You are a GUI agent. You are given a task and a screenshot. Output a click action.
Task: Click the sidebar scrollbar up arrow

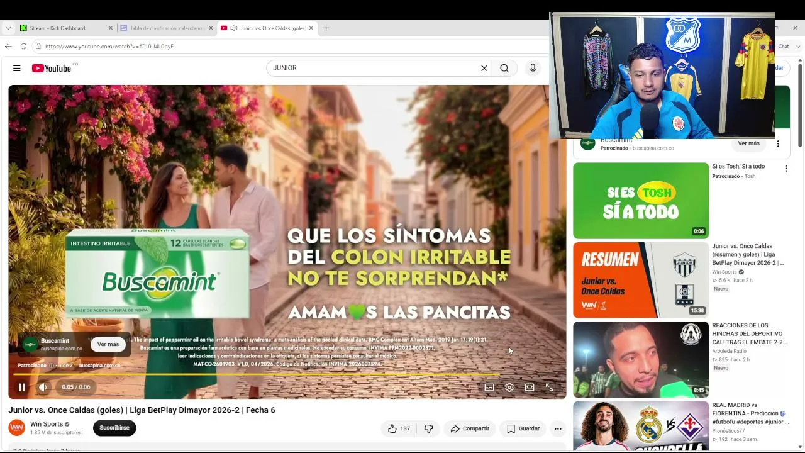pyautogui.click(x=801, y=62)
